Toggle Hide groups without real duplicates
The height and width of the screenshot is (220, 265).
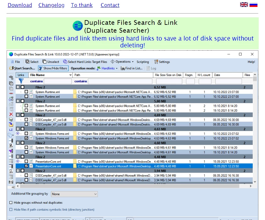(11, 203)
